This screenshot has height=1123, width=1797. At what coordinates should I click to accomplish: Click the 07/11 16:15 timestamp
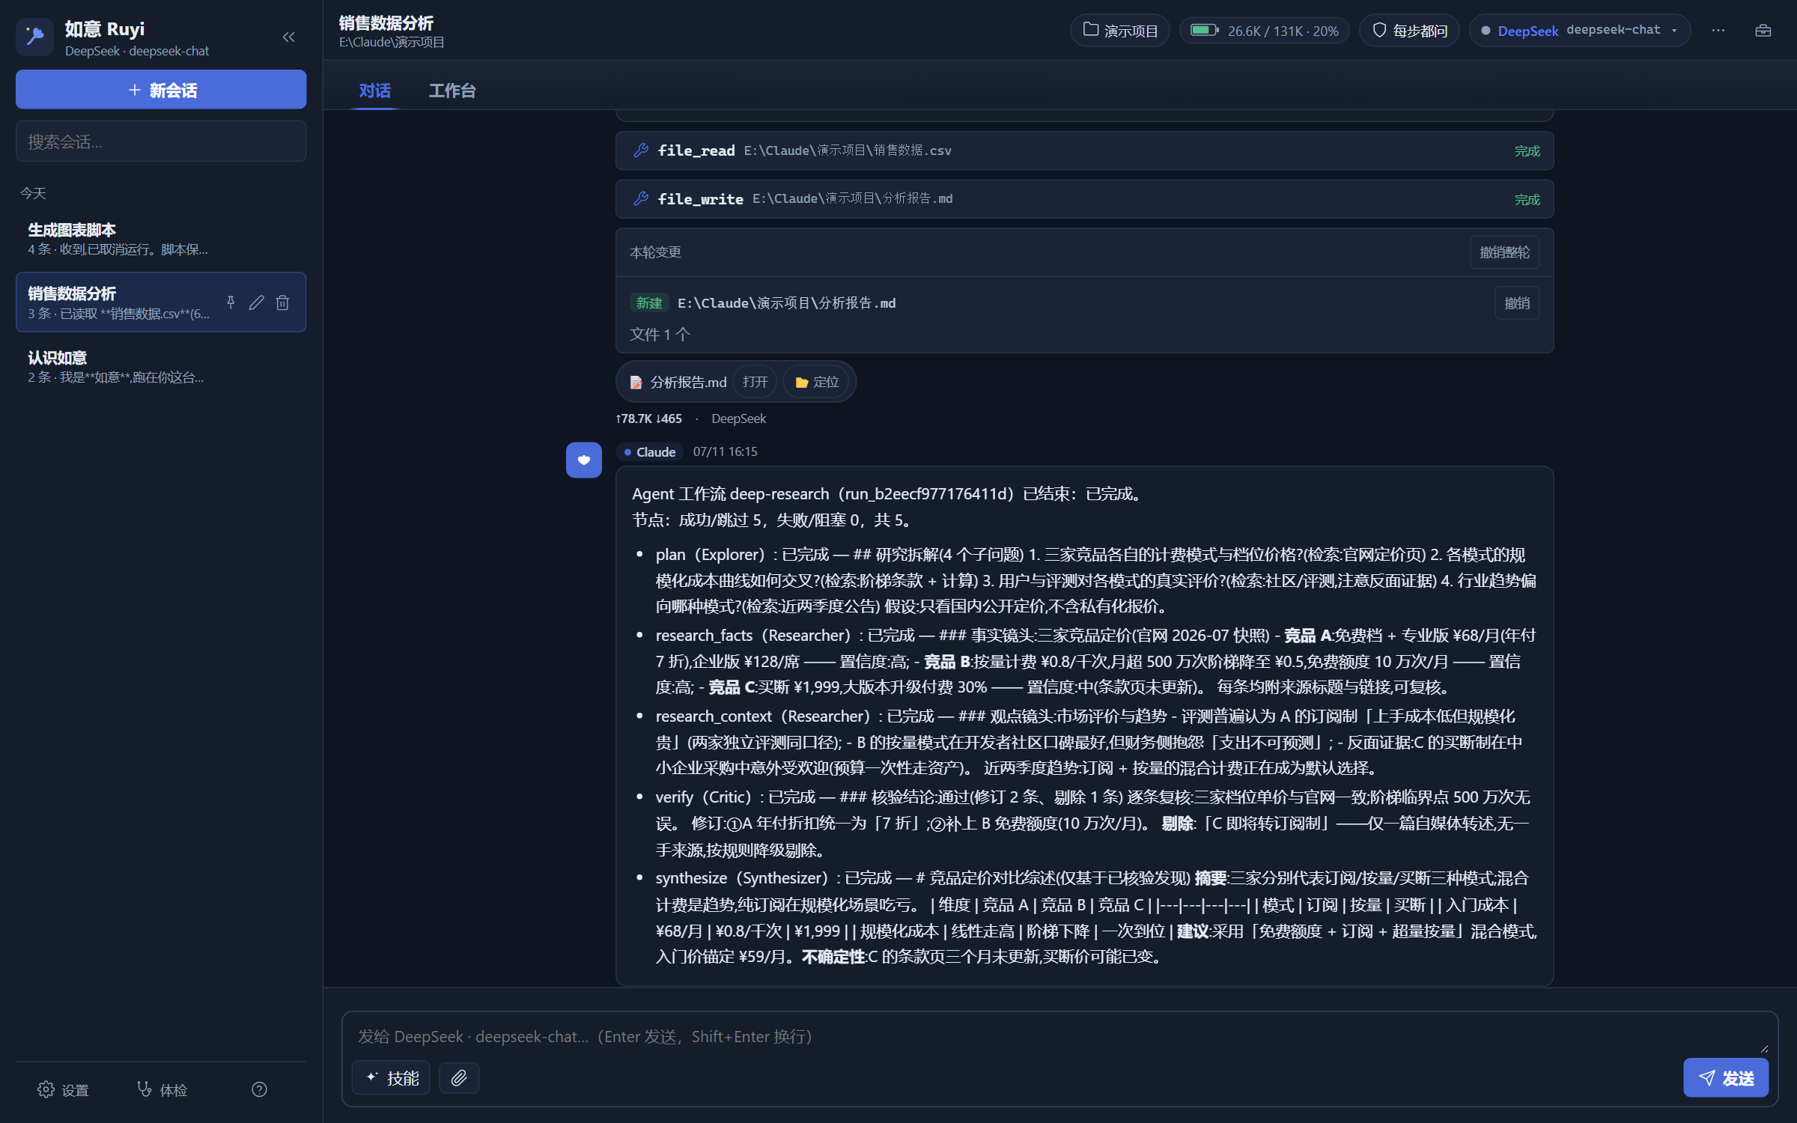[725, 452]
